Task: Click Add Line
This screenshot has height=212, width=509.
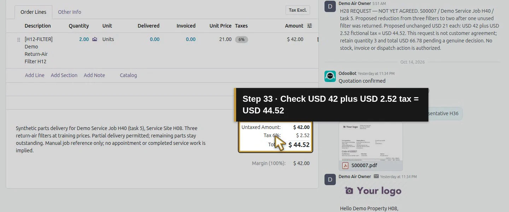Action: 35,75
